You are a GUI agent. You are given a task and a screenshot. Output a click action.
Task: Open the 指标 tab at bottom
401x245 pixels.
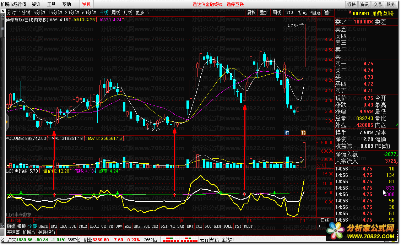[x=11, y=226]
